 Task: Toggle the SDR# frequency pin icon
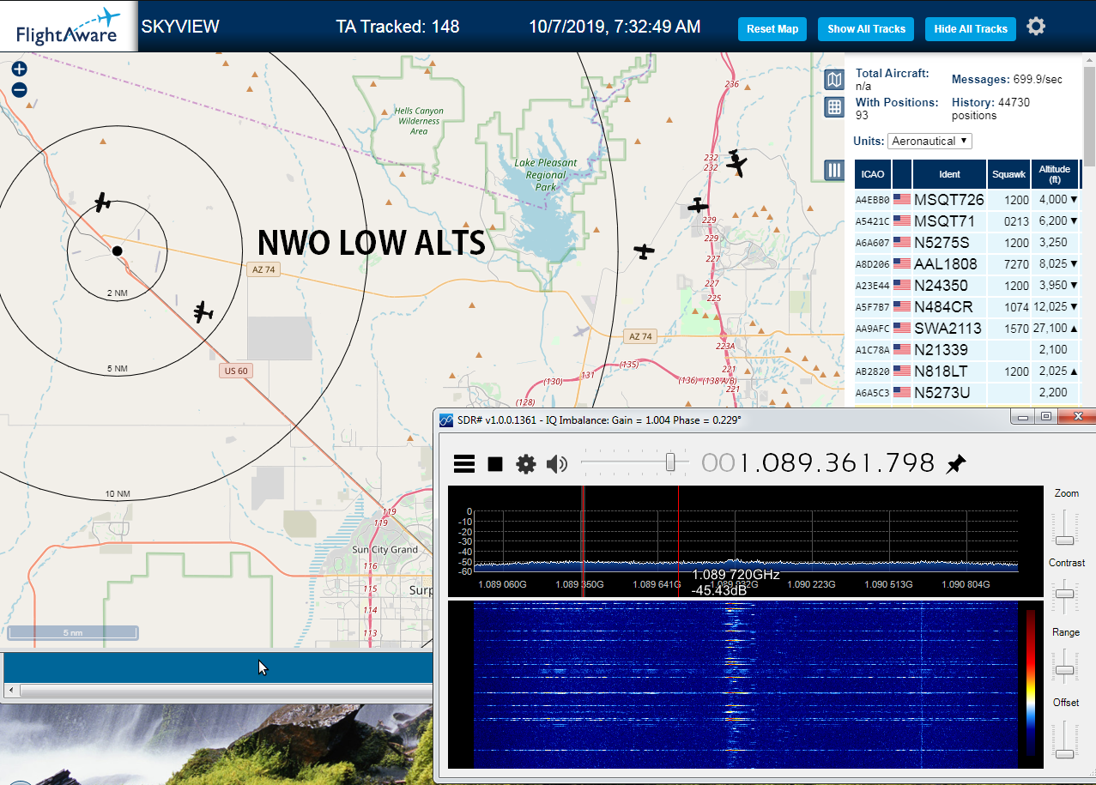click(x=955, y=464)
